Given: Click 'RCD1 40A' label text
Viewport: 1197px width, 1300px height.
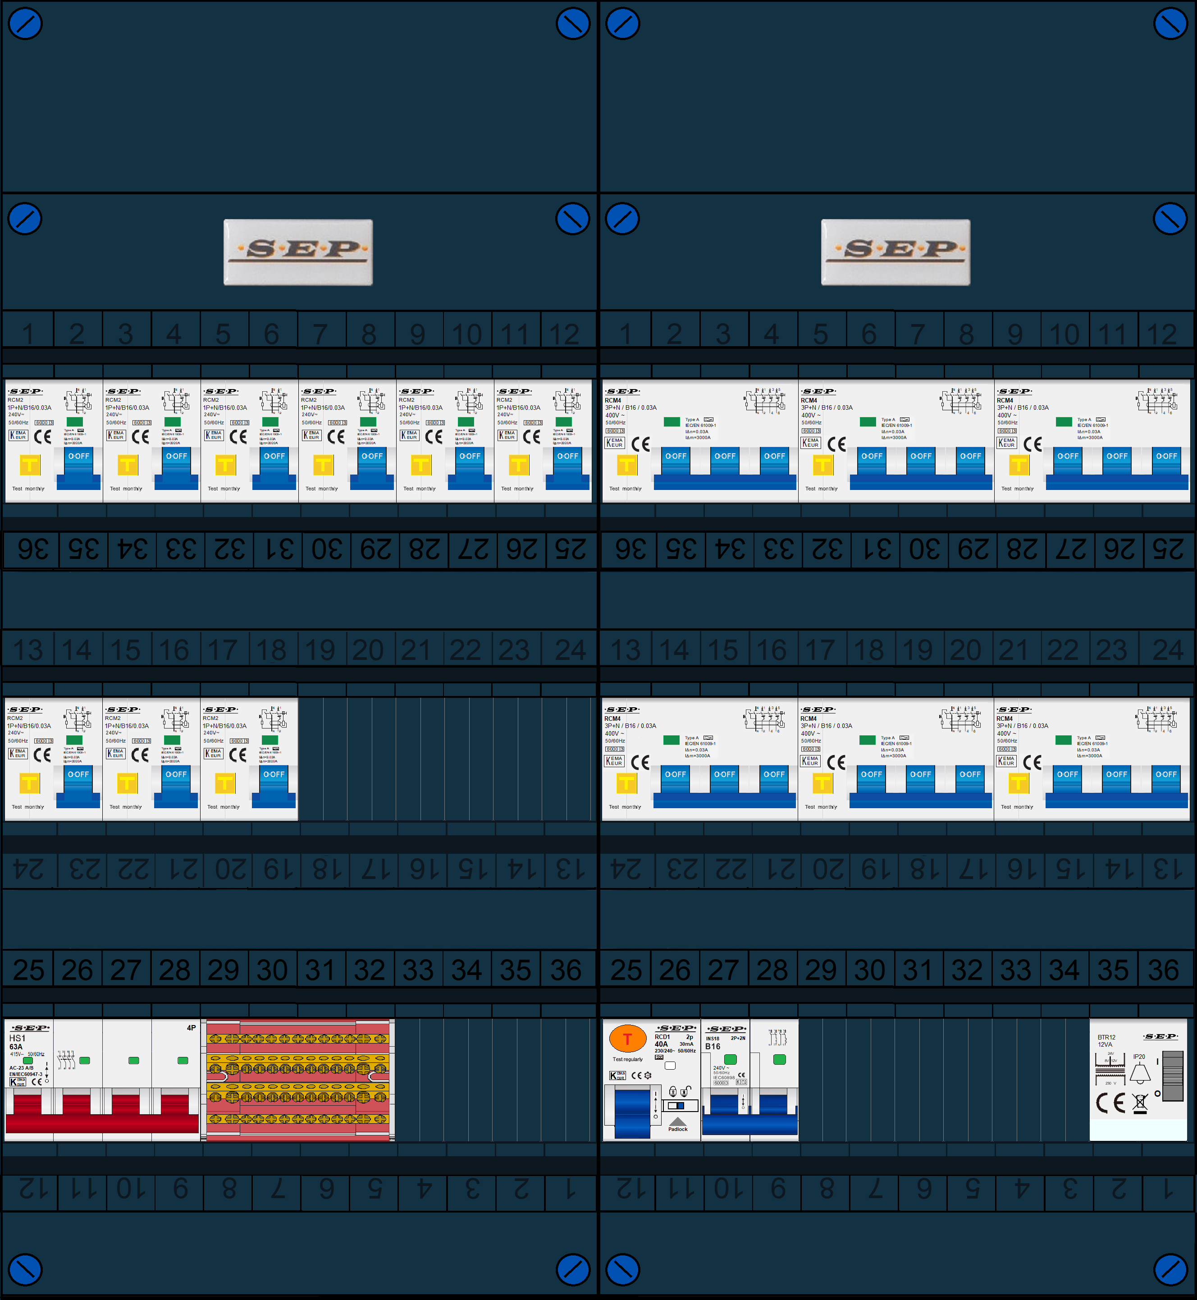Looking at the screenshot, I should (x=662, y=1040).
